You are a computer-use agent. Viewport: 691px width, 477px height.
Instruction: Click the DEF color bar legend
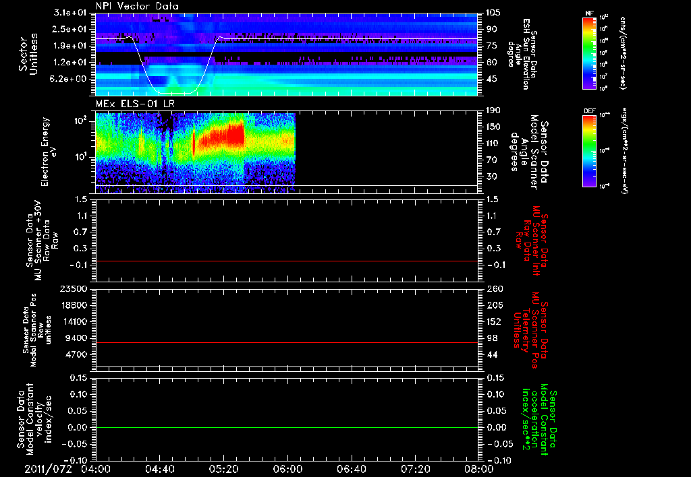click(x=589, y=151)
